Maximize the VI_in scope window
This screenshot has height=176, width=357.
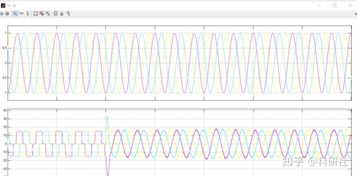(x=335, y=5)
